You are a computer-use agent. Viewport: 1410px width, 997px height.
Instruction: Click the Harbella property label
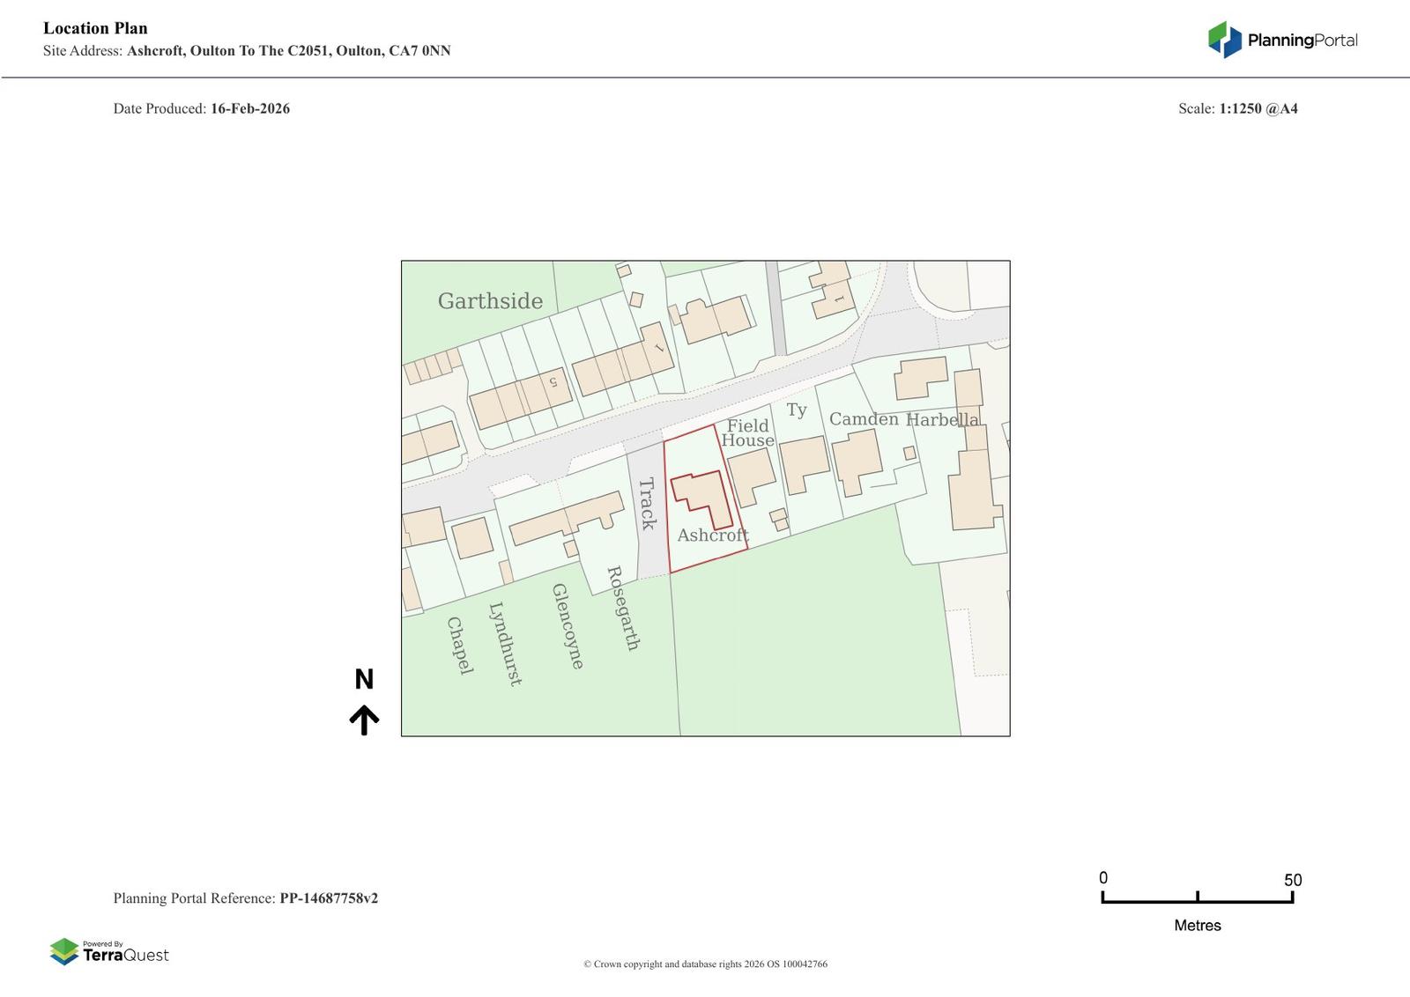[942, 419]
